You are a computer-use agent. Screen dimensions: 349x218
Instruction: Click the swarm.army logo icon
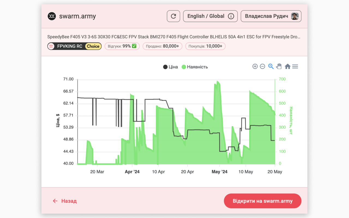coord(51,16)
